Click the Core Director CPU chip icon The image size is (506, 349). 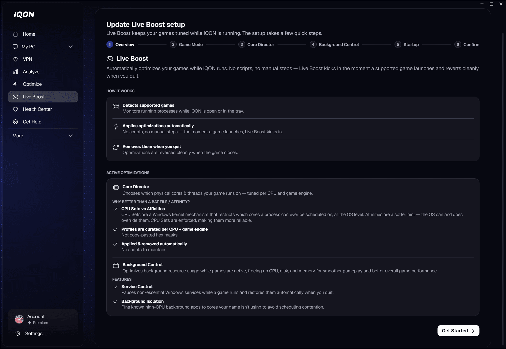coord(116,188)
